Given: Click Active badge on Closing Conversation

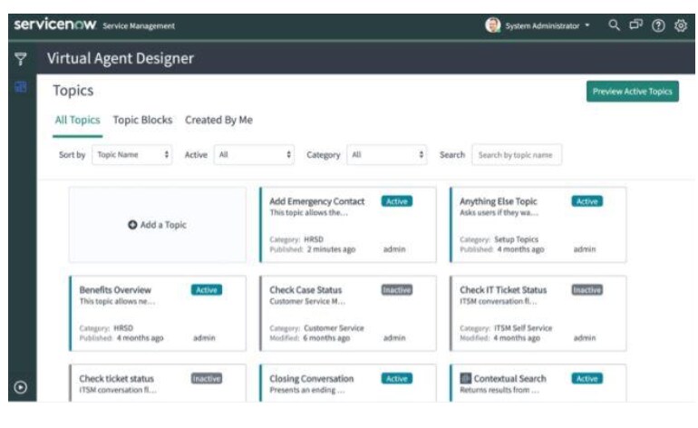Looking at the screenshot, I should click(397, 378).
